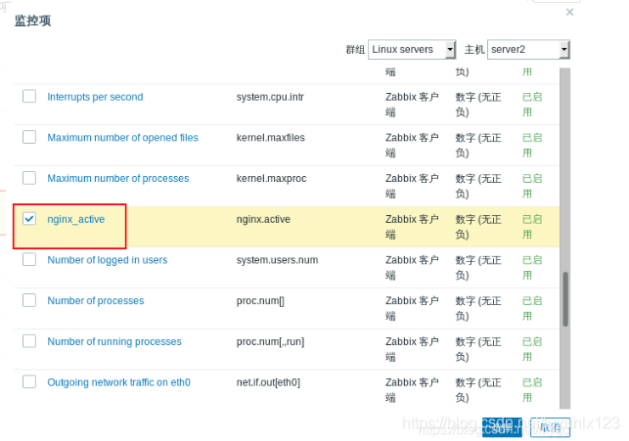
Task: Tick the Number of running processes checkbox
Action: point(29,341)
